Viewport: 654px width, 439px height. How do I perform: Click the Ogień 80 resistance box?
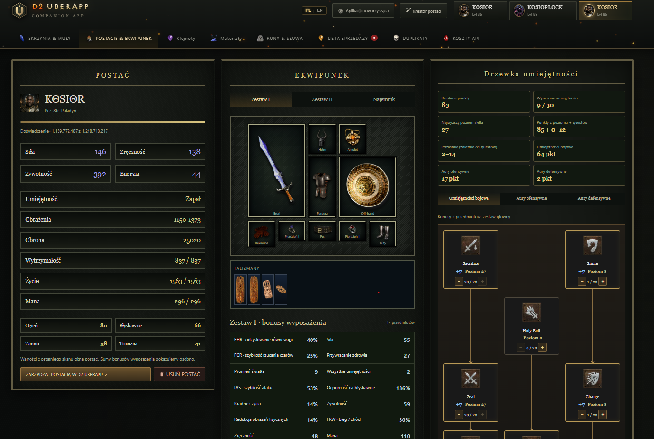pyautogui.click(x=66, y=325)
